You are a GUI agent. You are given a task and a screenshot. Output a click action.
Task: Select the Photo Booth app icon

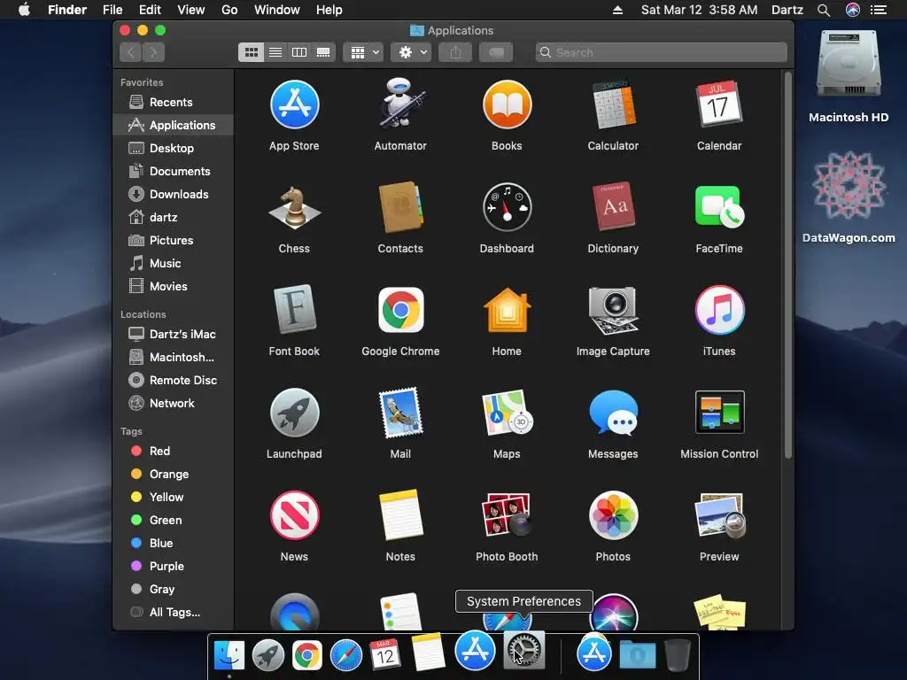point(507,514)
